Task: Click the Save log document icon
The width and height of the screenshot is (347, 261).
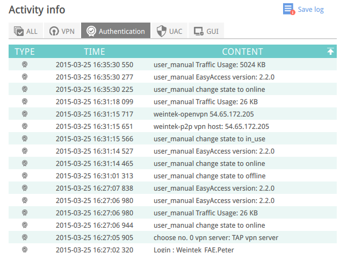Action: (x=289, y=9)
